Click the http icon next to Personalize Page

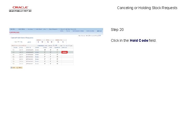click(100, 36)
